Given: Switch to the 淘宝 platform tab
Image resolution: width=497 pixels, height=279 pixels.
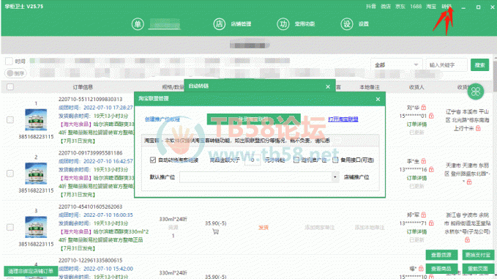Looking at the screenshot, I should pyautogui.click(x=431, y=7).
